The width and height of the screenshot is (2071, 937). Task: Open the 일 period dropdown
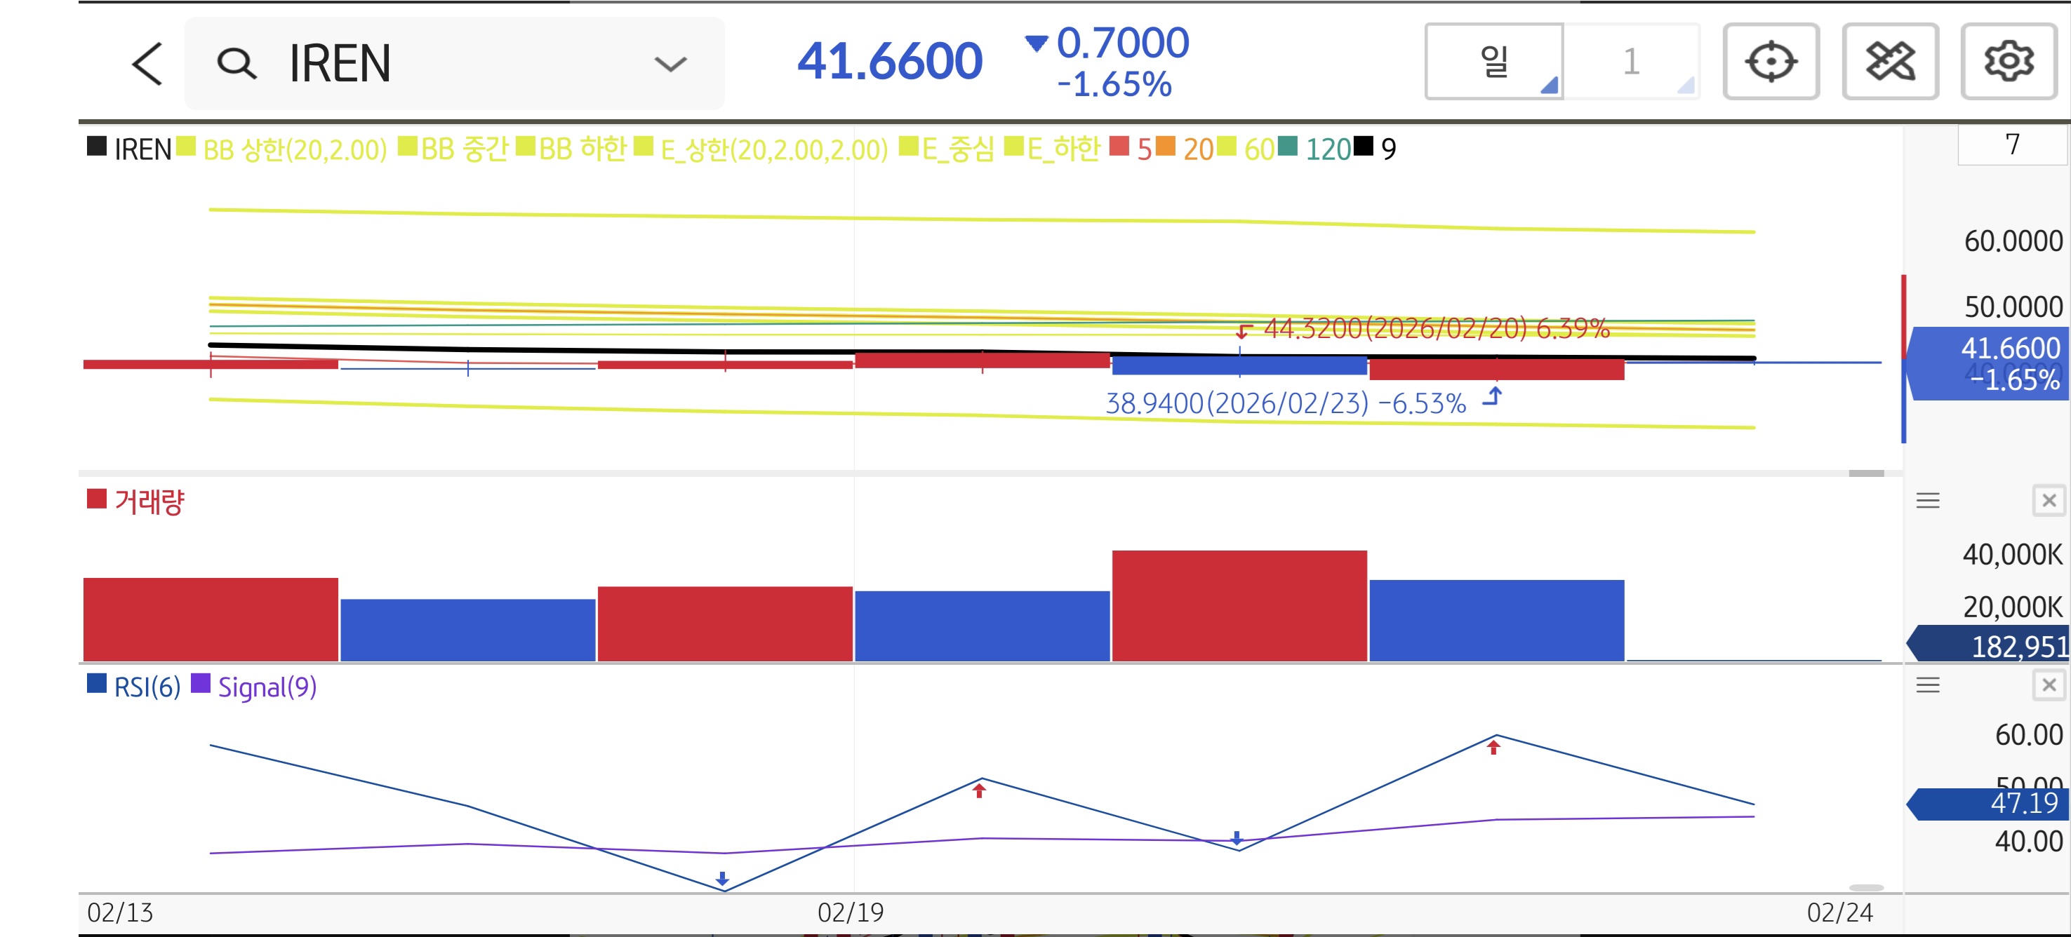click(1495, 62)
